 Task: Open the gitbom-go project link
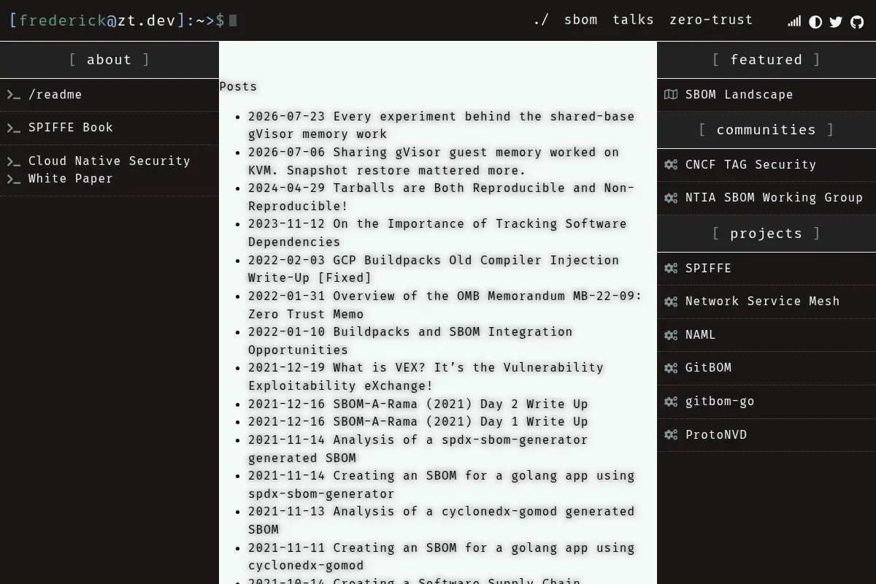tap(720, 401)
